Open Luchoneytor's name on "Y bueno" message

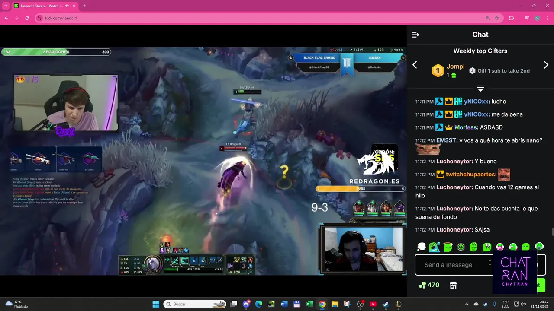[x=454, y=161]
